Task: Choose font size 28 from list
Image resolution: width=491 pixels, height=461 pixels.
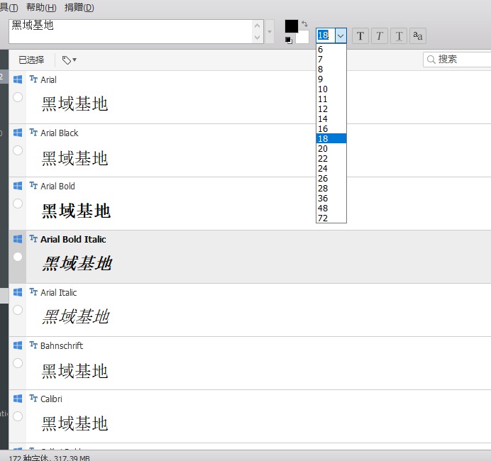Action: pos(331,189)
